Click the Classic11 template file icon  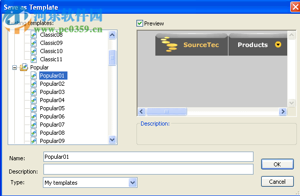point(34,59)
